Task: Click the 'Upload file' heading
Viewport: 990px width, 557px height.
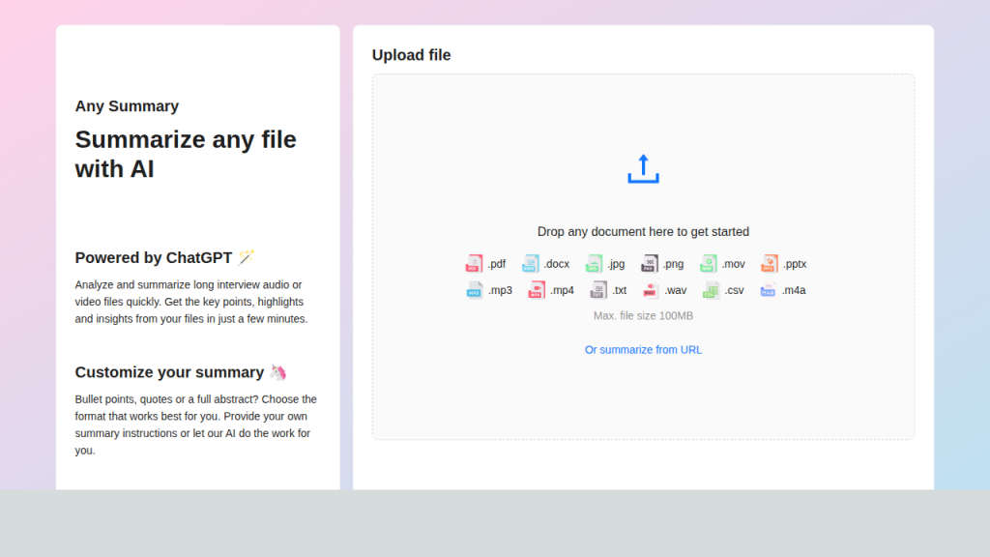Action: click(x=411, y=55)
